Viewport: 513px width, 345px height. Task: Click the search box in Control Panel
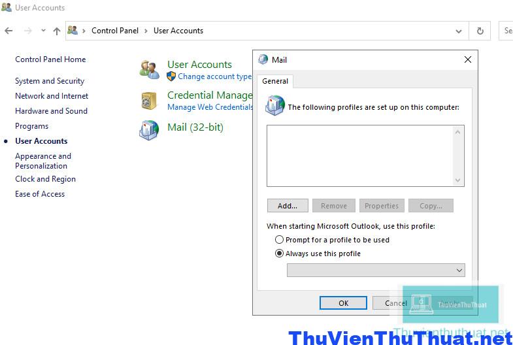point(506,31)
